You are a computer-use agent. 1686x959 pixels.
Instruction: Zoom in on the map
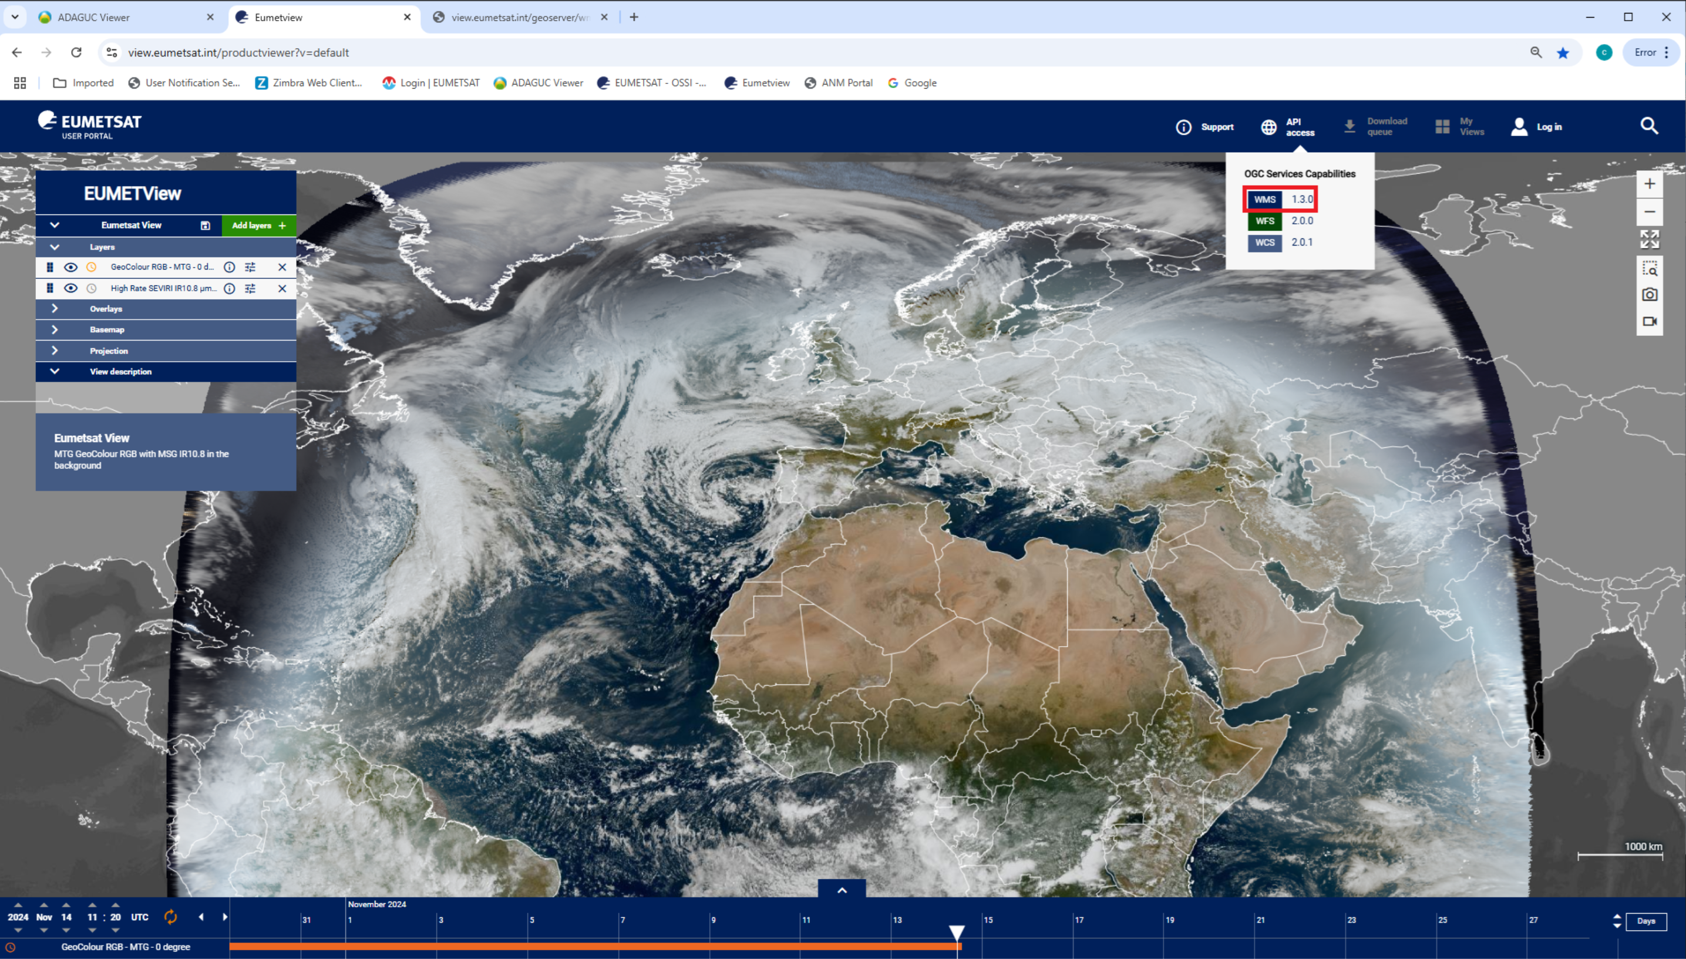point(1650,184)
